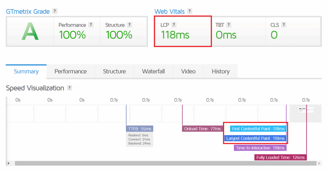Click the help icon beside GTmetrix Grade
The height and width of the screenshot is (170, 328).
[x=55, y=11]
